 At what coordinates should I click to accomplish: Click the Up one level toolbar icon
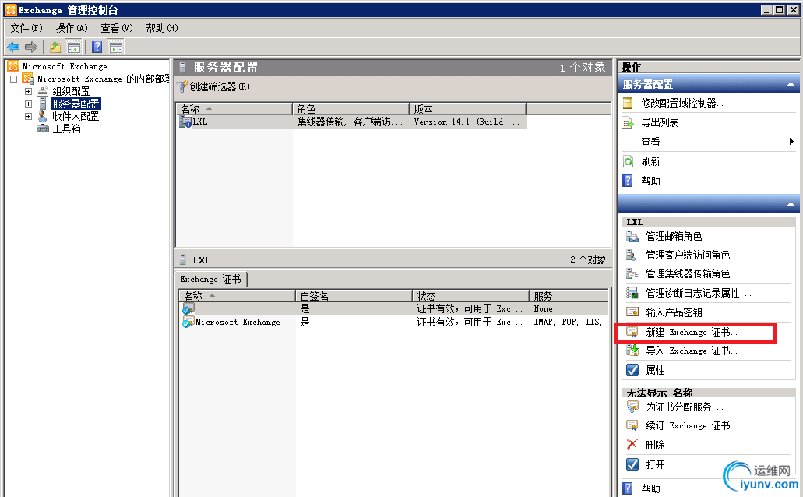tap(55, 48)
